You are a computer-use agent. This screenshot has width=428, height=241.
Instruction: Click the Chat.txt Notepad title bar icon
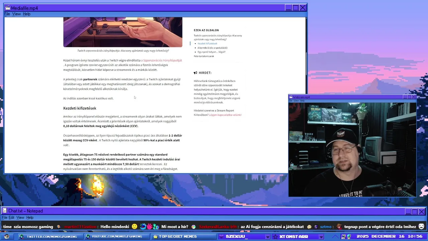point(5,211)
